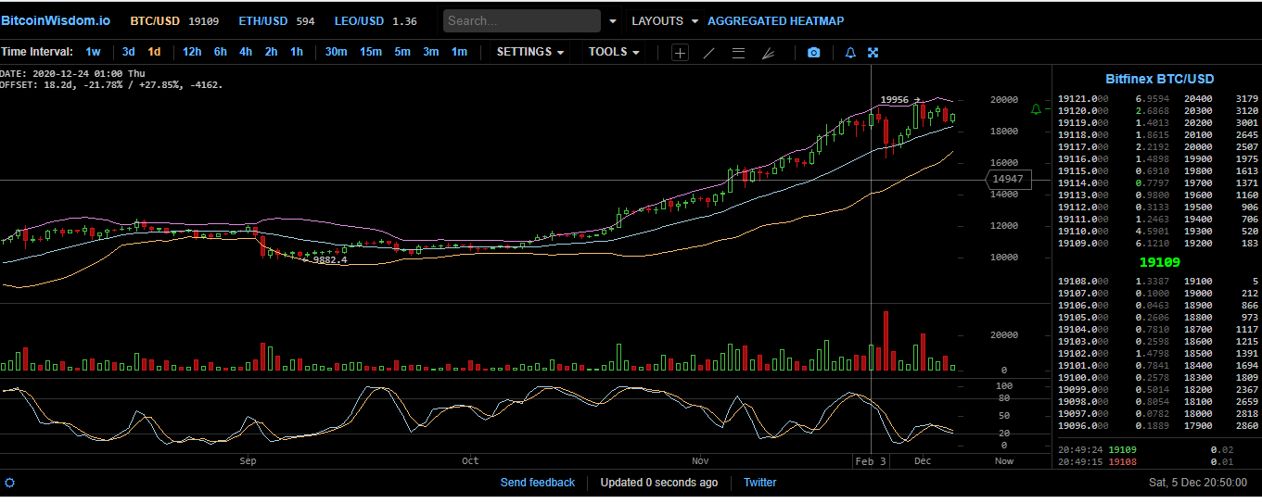
Task: Open the TOOLS dropdown menu
Action: pos(614,52)
